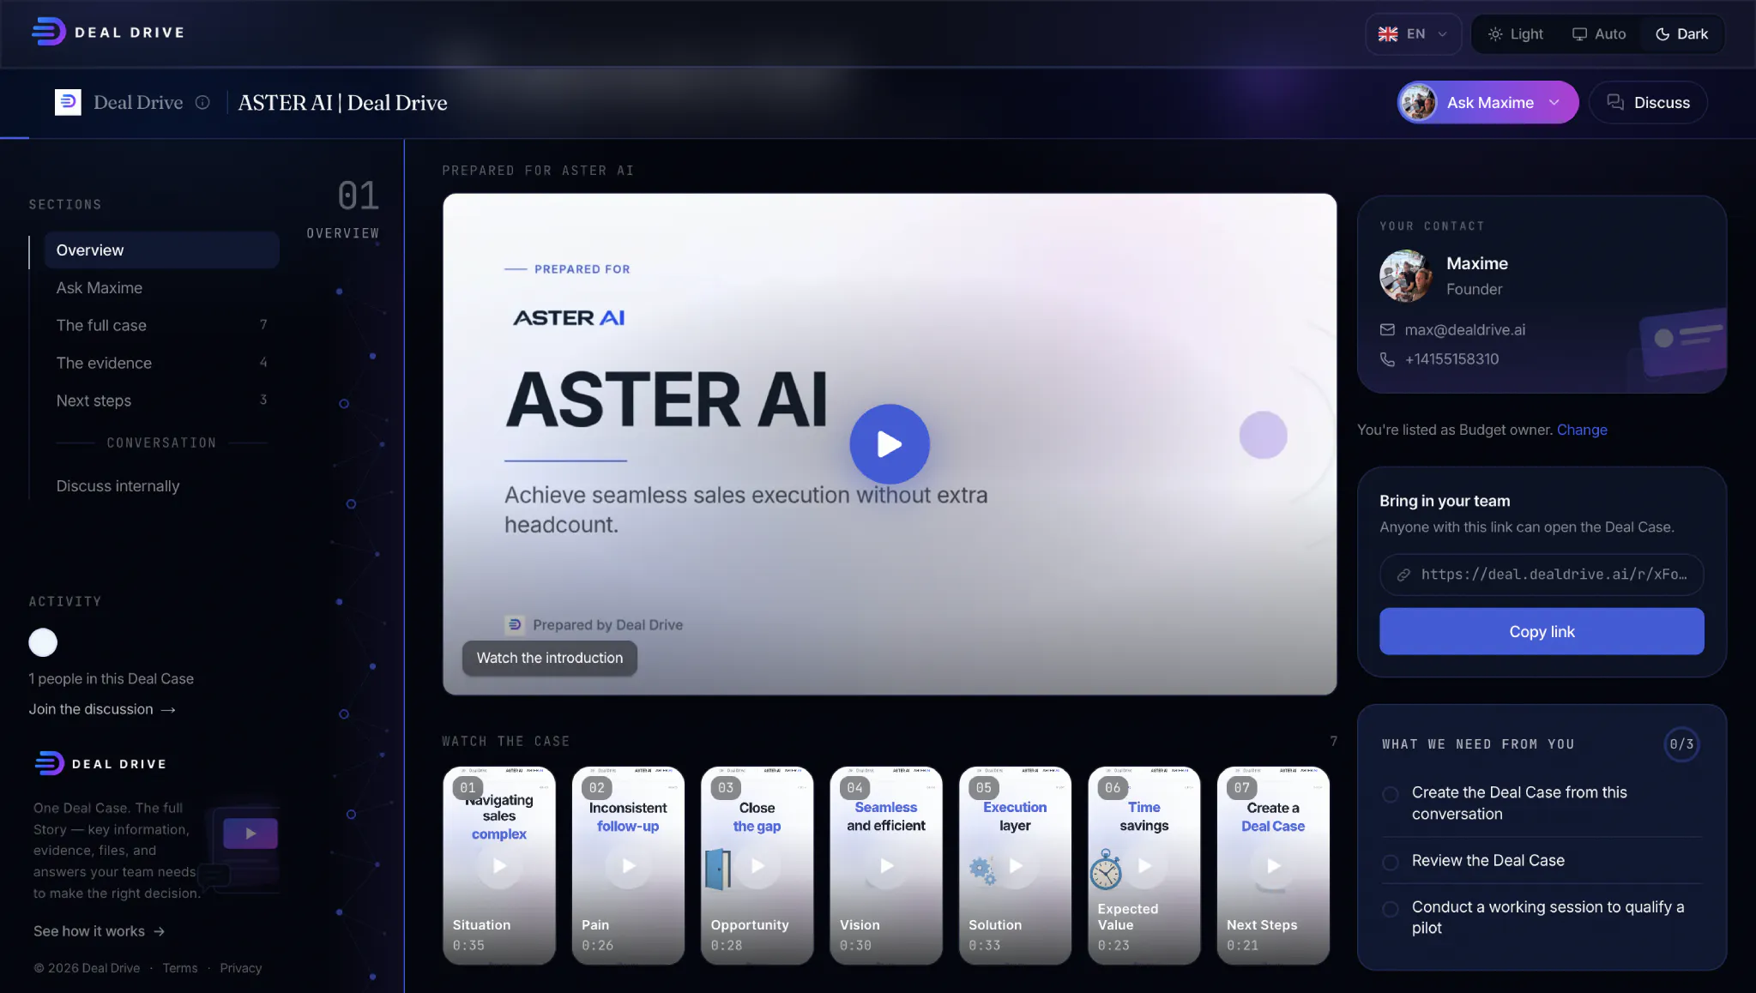Play video 02 Inconsistent follow-up

coord(629,866)
